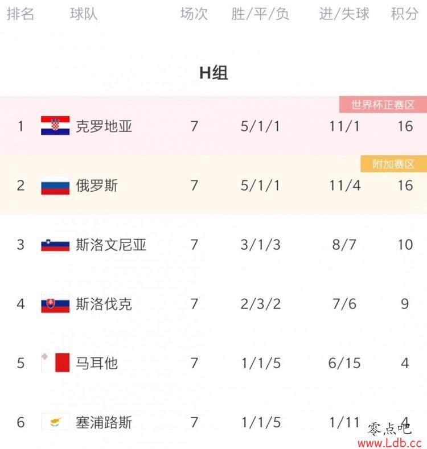Viewport: 427px width, 449px height.
Task: Click the 世界杯正赛区 label badge
Action: (x=383, y=105)
